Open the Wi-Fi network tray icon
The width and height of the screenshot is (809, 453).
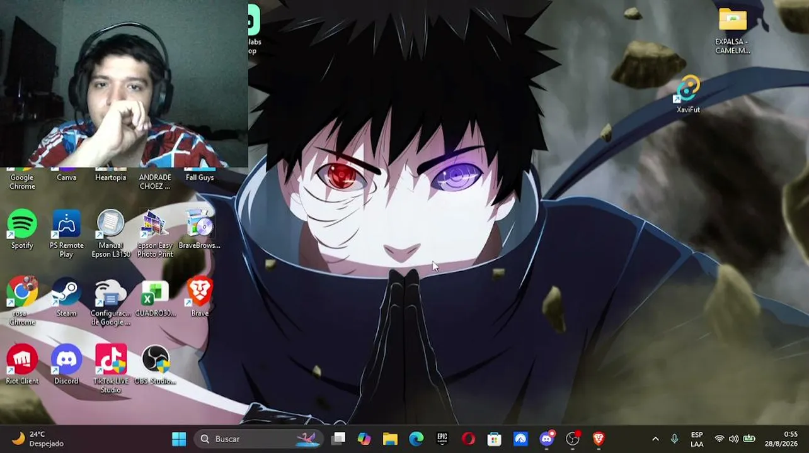point(720,439)
